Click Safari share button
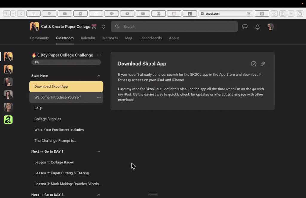 coord(283,13)
